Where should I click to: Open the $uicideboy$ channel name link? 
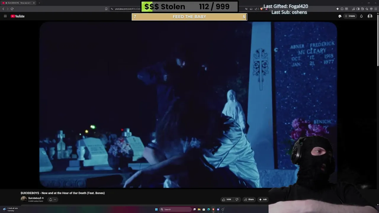(35, 198)
